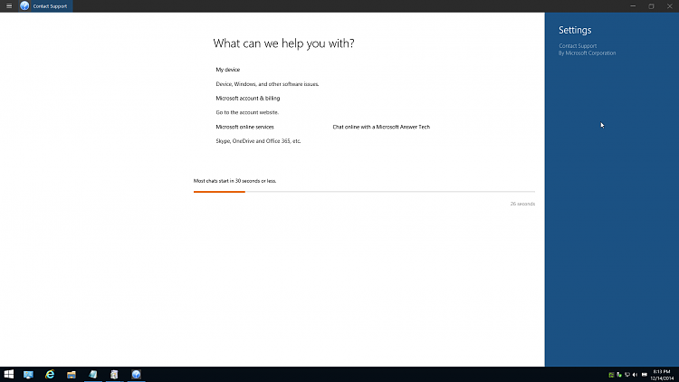
Task: Click the keyboard input tray icon
Action: (645, 375)
